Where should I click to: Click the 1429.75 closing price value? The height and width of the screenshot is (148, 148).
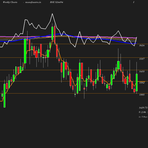click(143, 108)
